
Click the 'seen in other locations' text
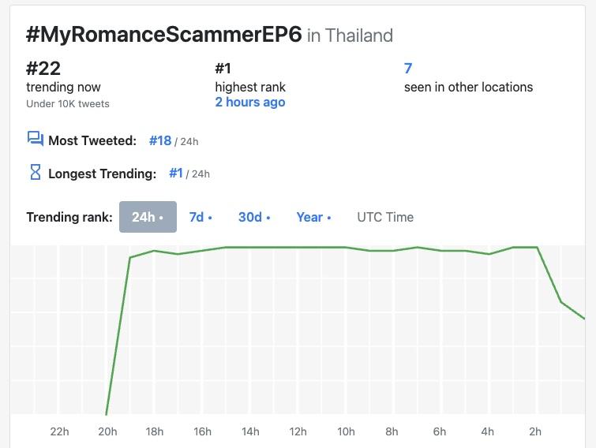coord(468,87)
